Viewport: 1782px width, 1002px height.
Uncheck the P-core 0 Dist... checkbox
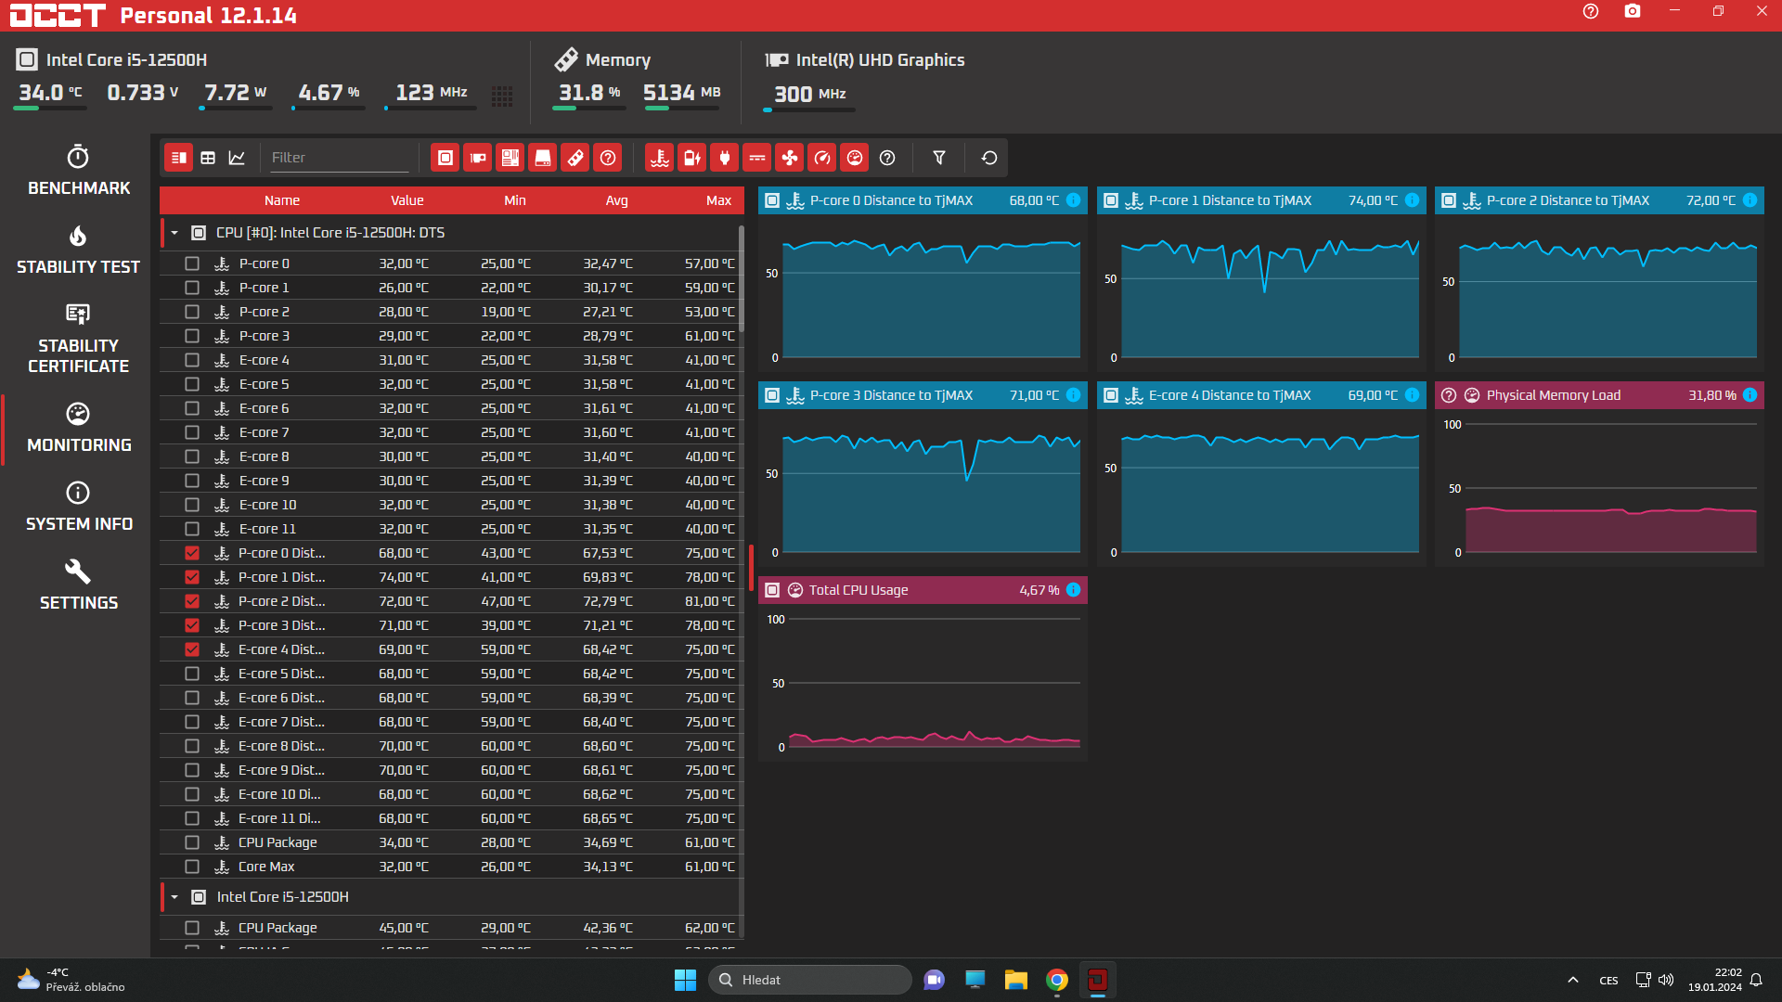click(x=192, y=553)
